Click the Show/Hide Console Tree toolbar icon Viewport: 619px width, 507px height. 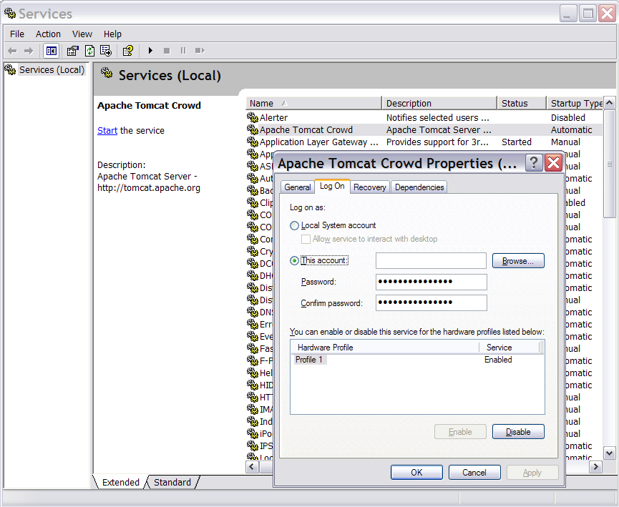(52, 51)
